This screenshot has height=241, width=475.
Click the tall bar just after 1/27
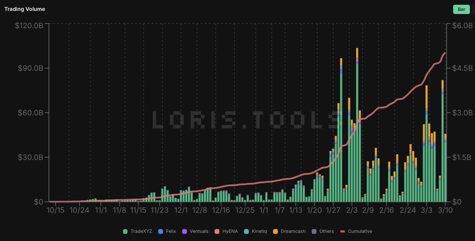(341, 130)
